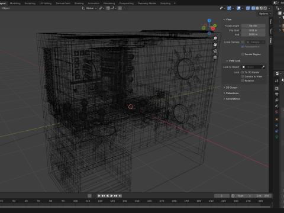Select solid viewport shading
Viewport: 284px width, 213px height.
click(x=257, y=8)
